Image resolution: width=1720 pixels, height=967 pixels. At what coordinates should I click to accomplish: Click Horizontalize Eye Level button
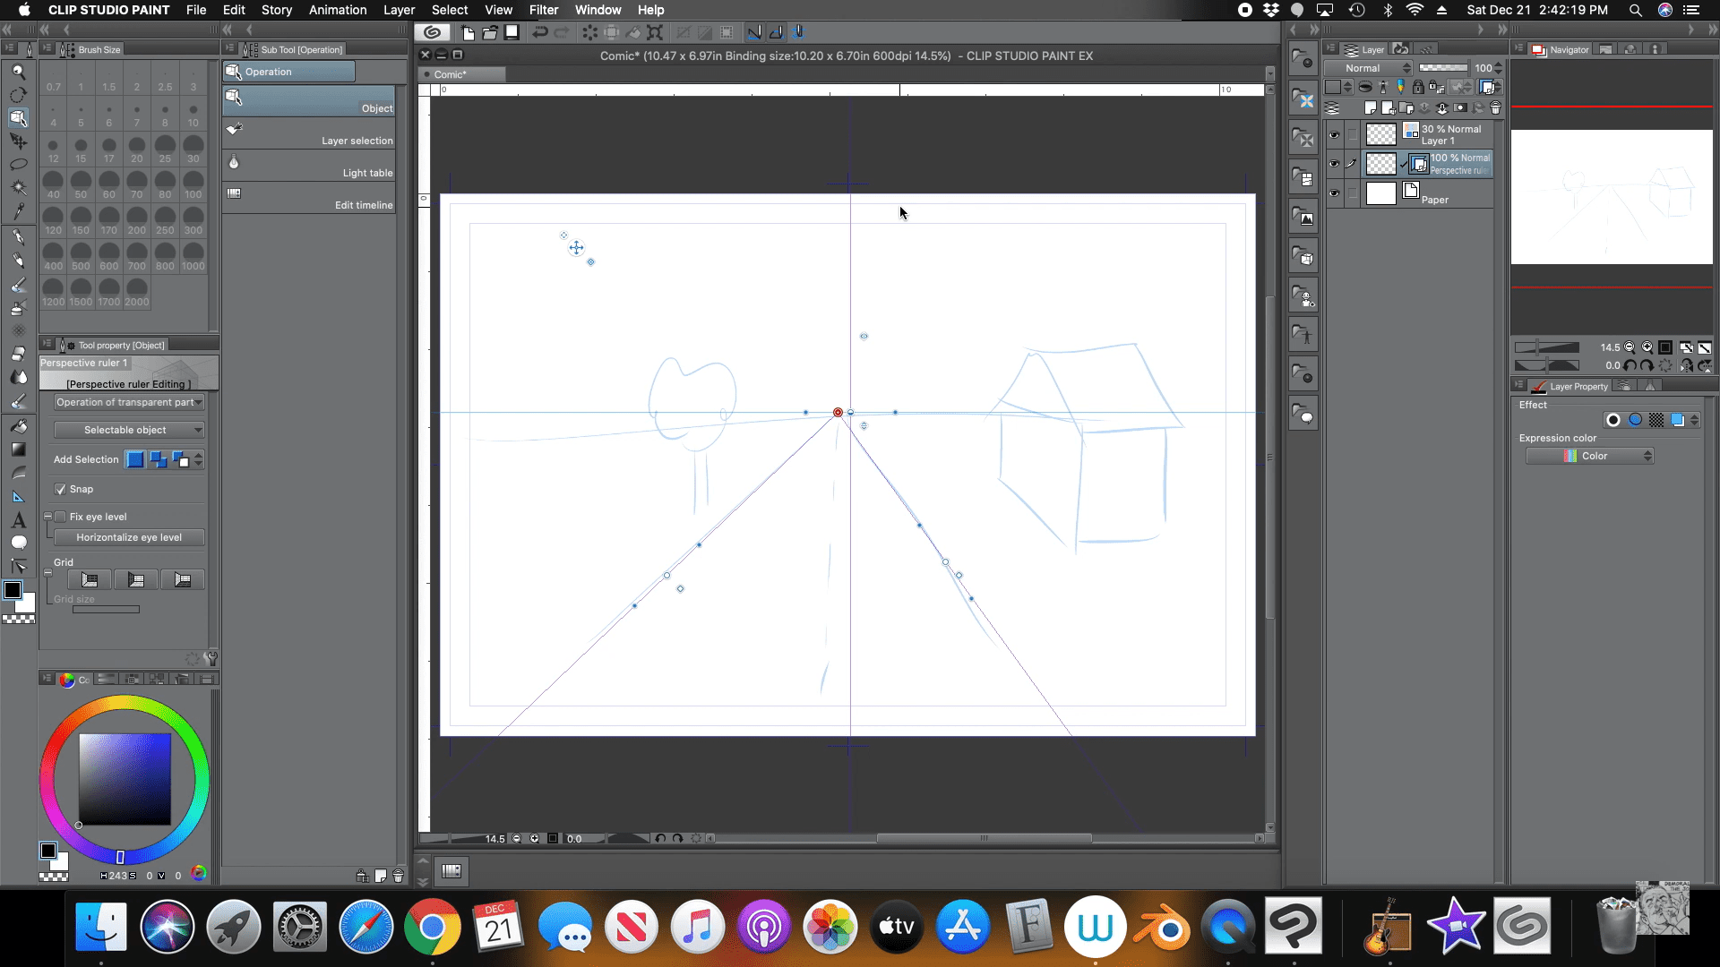point(129,537)
